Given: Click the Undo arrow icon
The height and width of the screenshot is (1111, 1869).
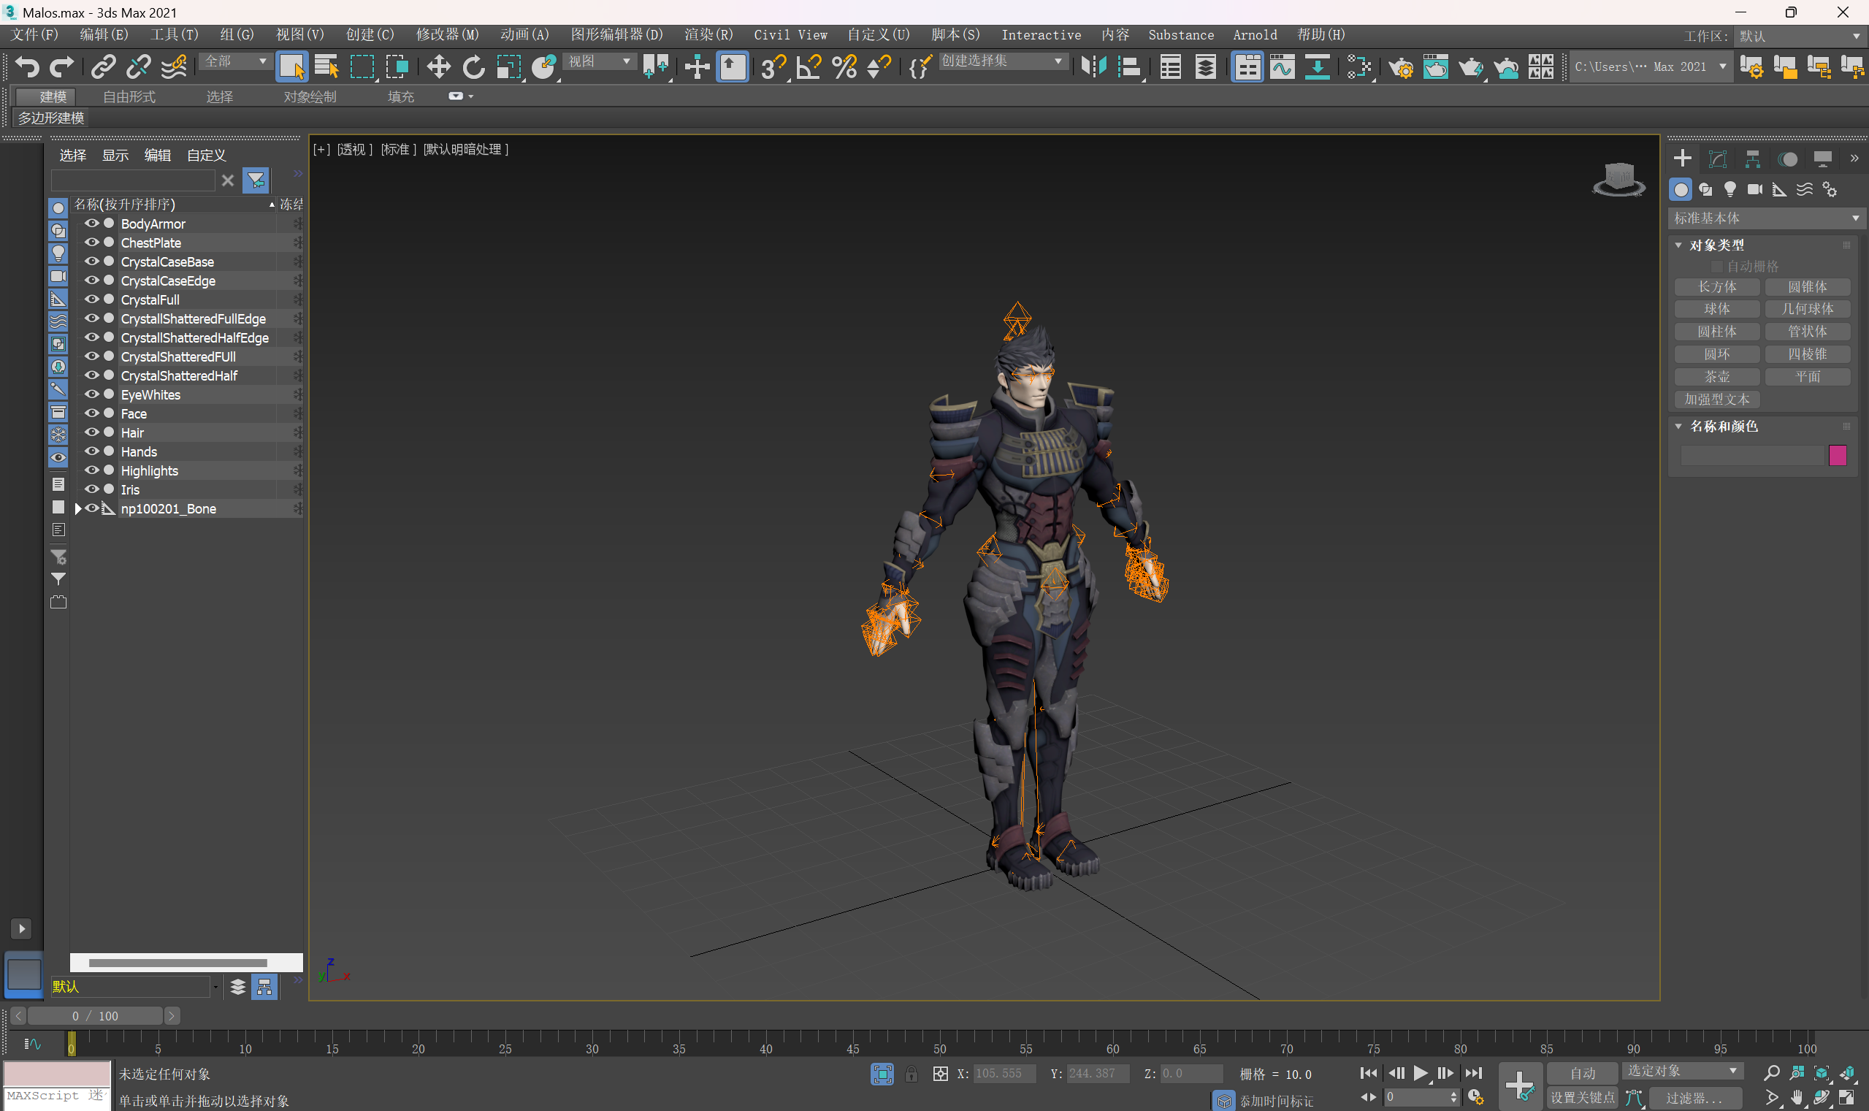Looking at the screenshot, I should (x=27, y=67).
